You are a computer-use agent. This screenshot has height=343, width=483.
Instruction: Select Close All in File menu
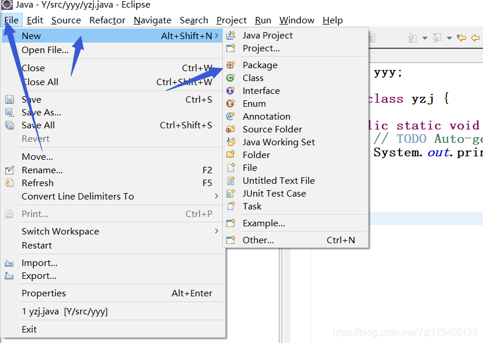(113, 82)
